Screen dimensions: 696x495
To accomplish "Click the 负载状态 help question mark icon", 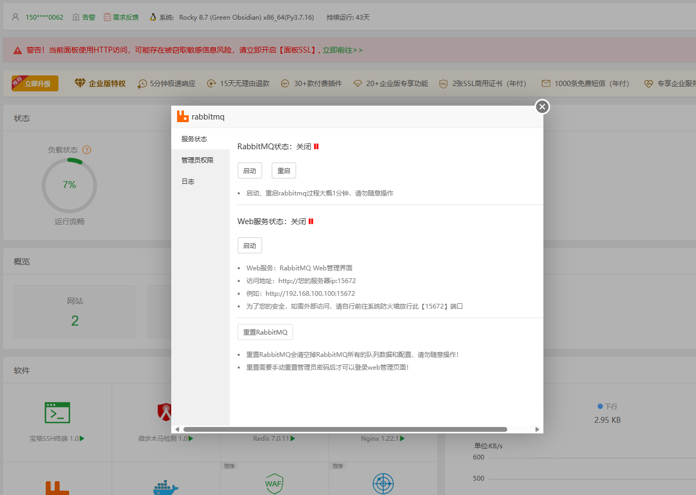I will (87, 150).
